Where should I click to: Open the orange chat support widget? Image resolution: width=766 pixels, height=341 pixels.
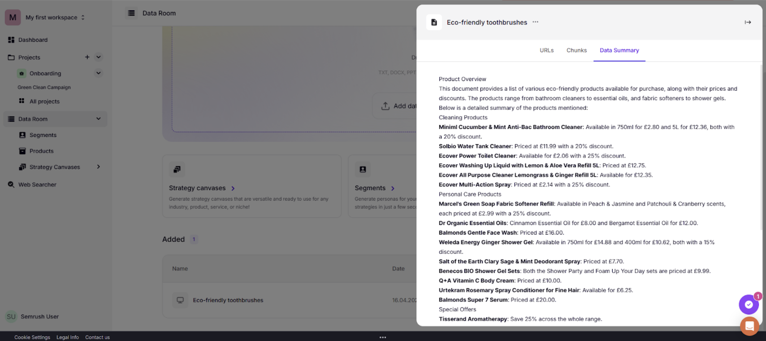[x=749, y=326]
